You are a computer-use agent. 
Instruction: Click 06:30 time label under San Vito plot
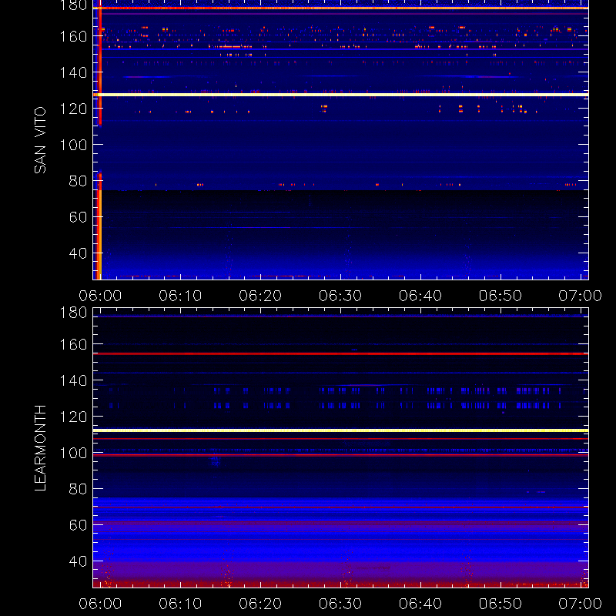(x=340, y=296)
